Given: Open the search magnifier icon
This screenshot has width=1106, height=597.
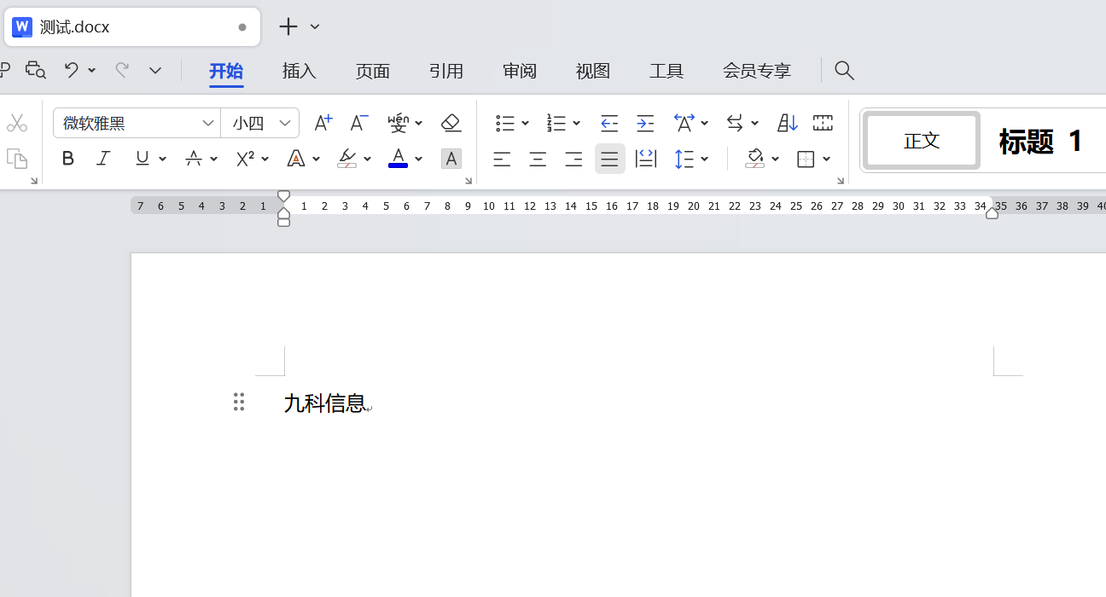Looking at the screenshot, I should click(x=844, y=71).
